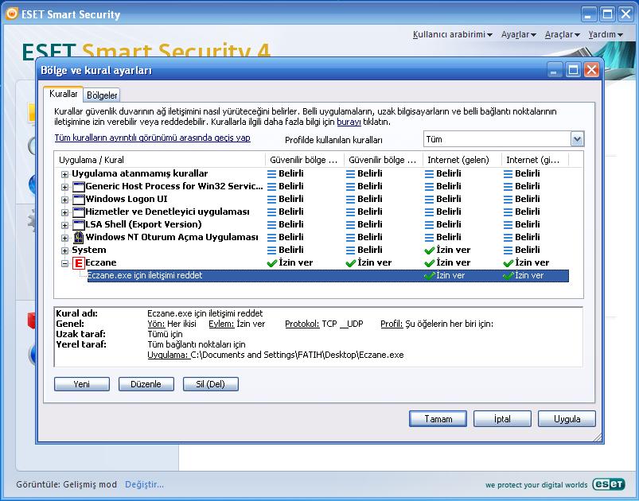
Task: Click the Protokol label in rule details
Action: (302, 324)
